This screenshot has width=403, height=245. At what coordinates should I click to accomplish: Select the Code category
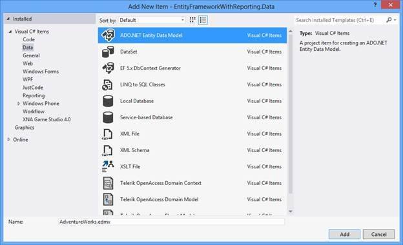tap(28, 39)
